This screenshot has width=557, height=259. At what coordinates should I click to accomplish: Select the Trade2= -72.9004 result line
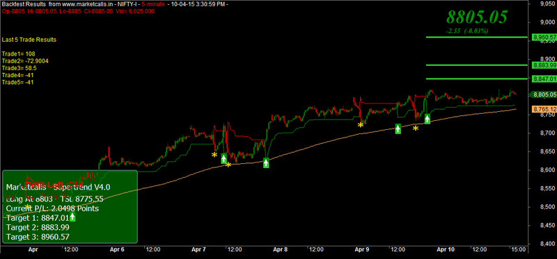[25, 61]
